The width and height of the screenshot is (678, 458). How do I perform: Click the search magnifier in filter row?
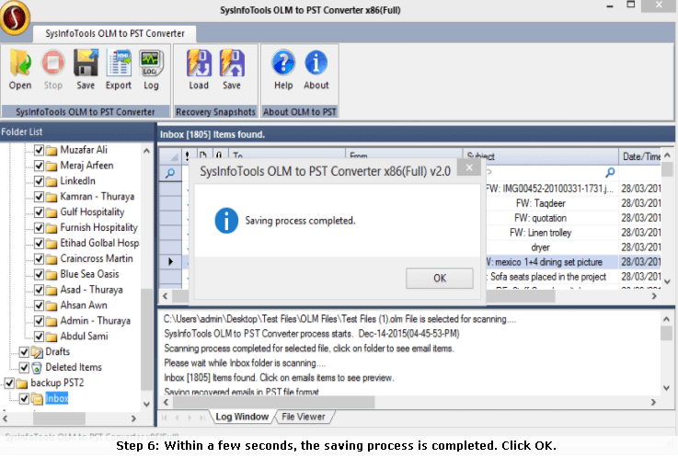point(170,173)
